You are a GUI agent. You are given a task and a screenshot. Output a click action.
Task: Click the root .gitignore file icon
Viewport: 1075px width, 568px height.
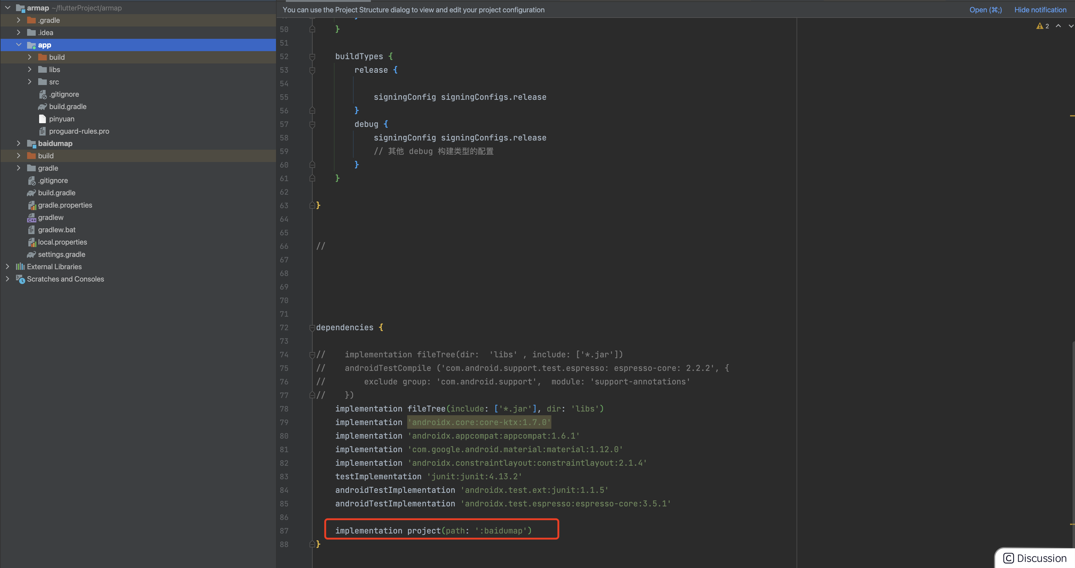pyautogui.click(x=32, y=181)
